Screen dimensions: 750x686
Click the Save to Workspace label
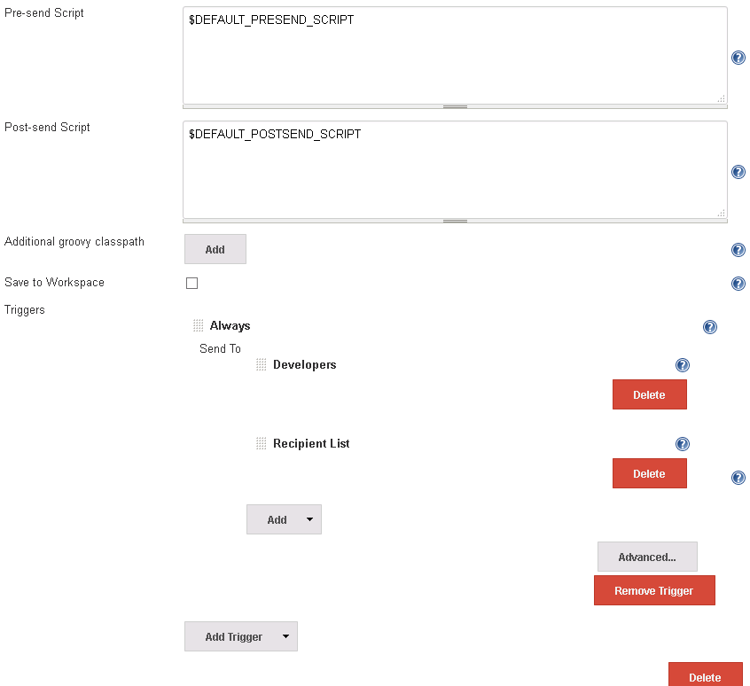click(x=55, y=283)
